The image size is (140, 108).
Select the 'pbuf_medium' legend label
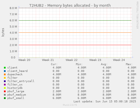click(x=17, y=95)
